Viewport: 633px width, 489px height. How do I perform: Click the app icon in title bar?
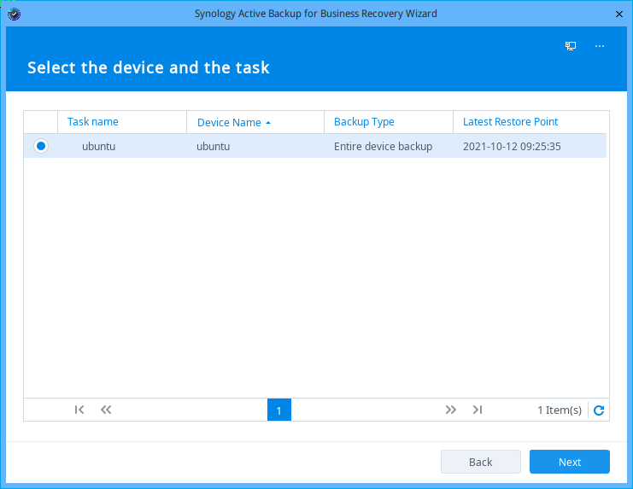coord(15,15)
